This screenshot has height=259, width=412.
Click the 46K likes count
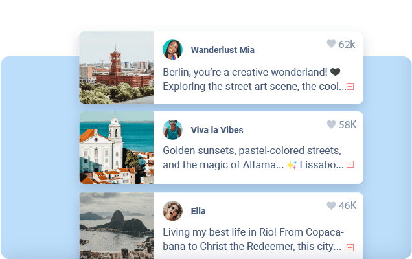click(x=347, y=206)
